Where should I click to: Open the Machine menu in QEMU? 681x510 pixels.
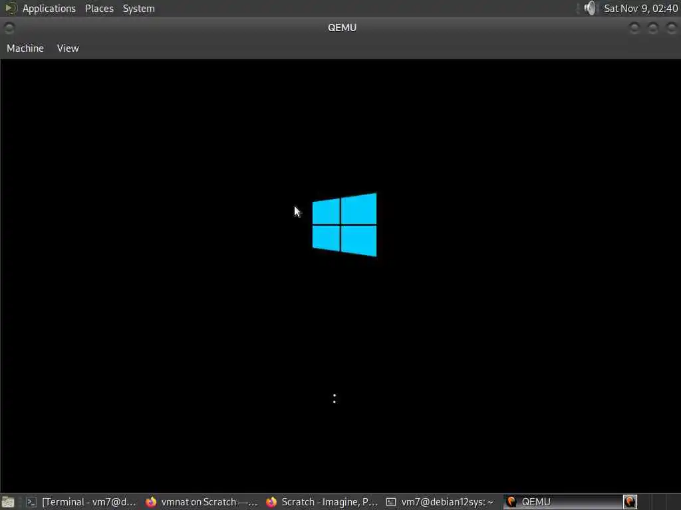(25, 48)
